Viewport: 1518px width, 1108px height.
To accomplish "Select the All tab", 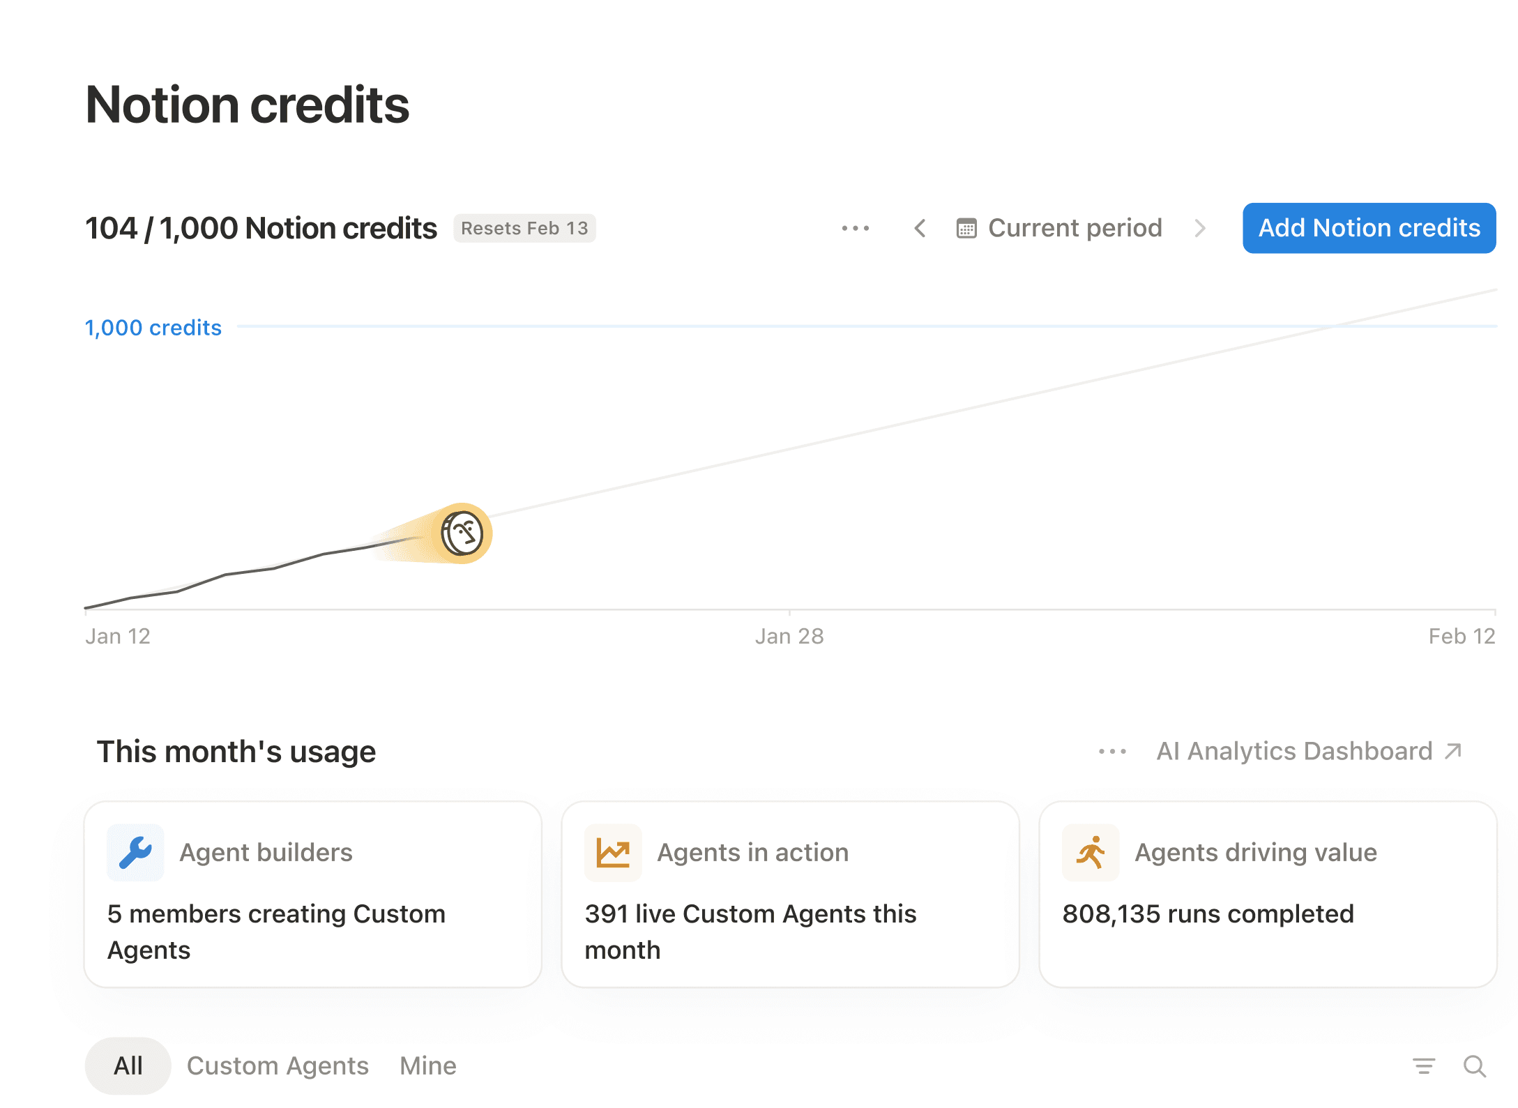I will tap(128, 1065).
